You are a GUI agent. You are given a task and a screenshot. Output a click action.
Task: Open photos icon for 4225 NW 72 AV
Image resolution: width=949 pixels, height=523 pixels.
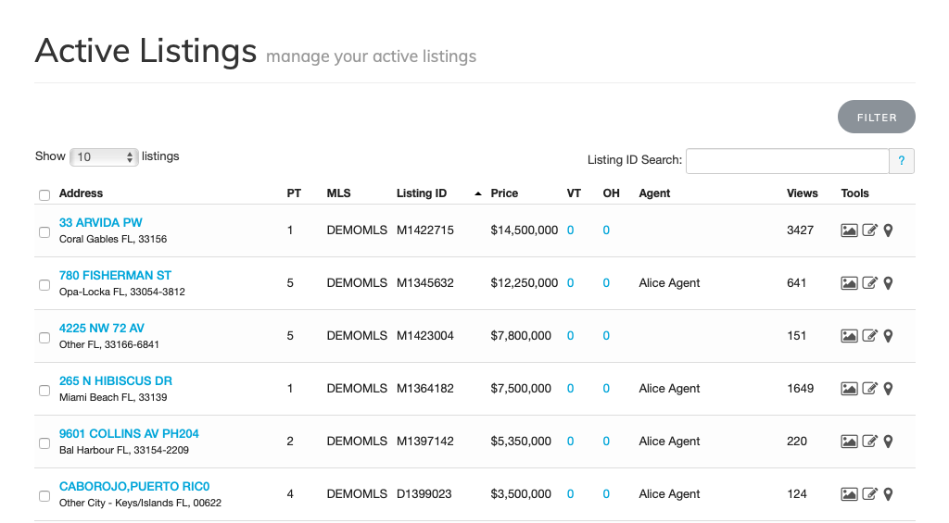(x=849, y=336)
